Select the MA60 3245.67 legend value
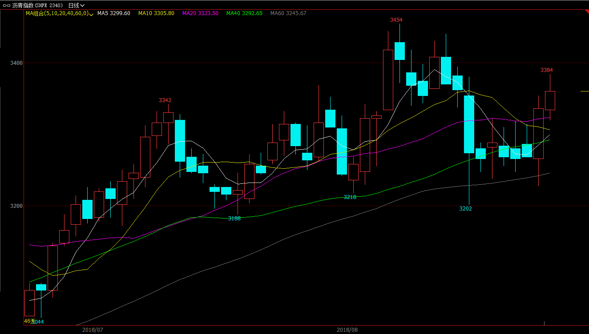This screenshot has height=334, width=589. pyautogui.click(x=288, y=13)
